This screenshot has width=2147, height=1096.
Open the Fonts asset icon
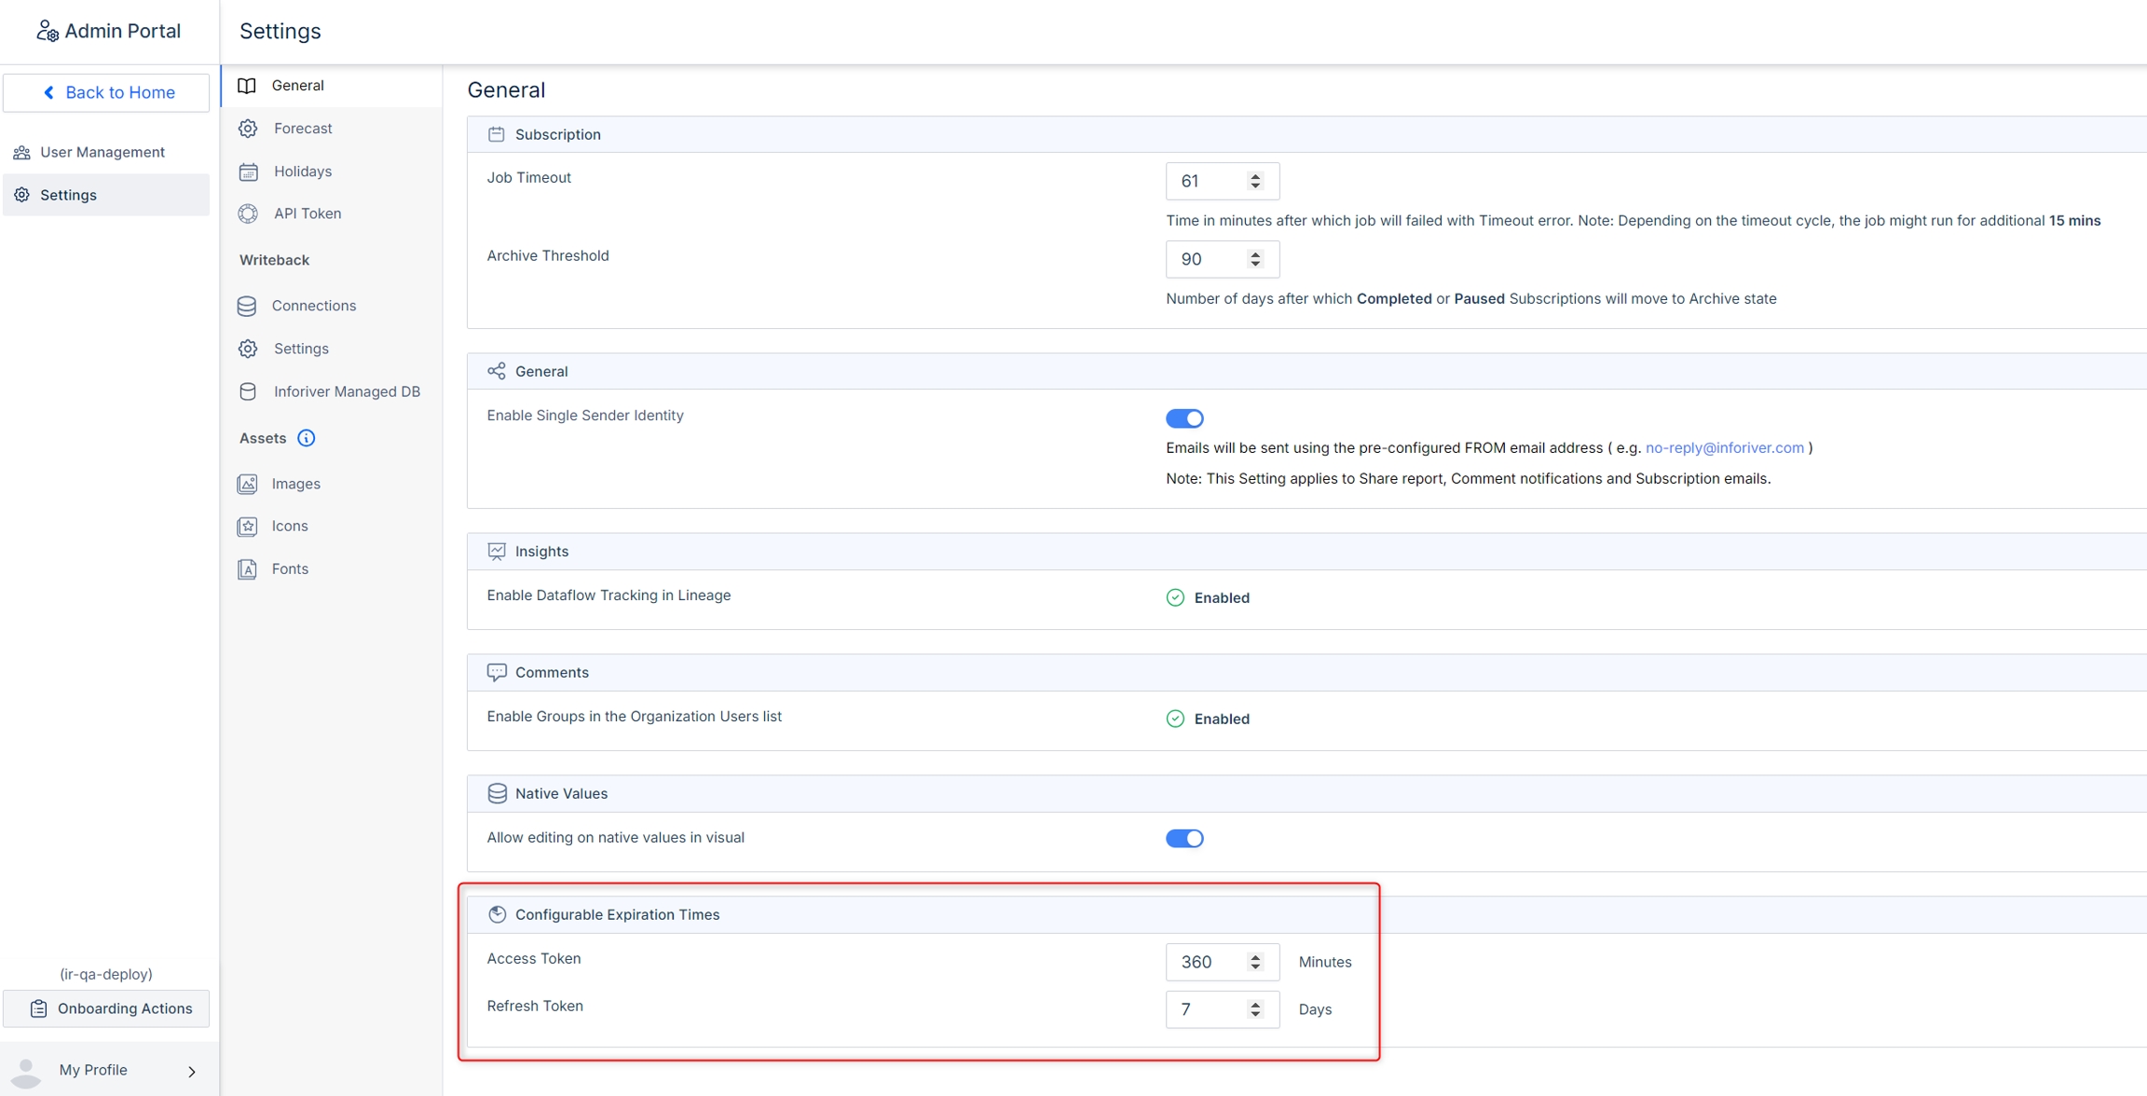pyautogui.click(x=247, y=569)
